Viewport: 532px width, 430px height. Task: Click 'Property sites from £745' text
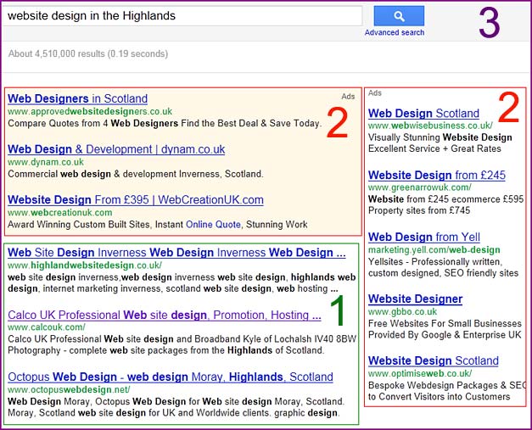pos(419,210)
